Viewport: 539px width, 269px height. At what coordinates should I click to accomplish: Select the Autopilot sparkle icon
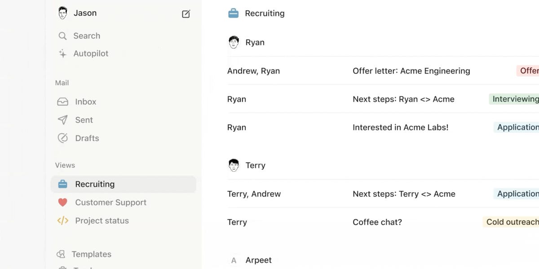(62, 53)
